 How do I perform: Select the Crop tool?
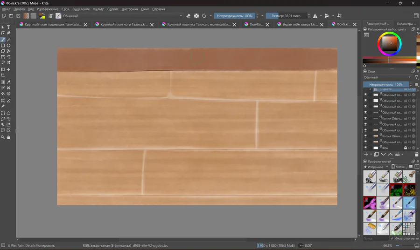[x=3, y=75]
